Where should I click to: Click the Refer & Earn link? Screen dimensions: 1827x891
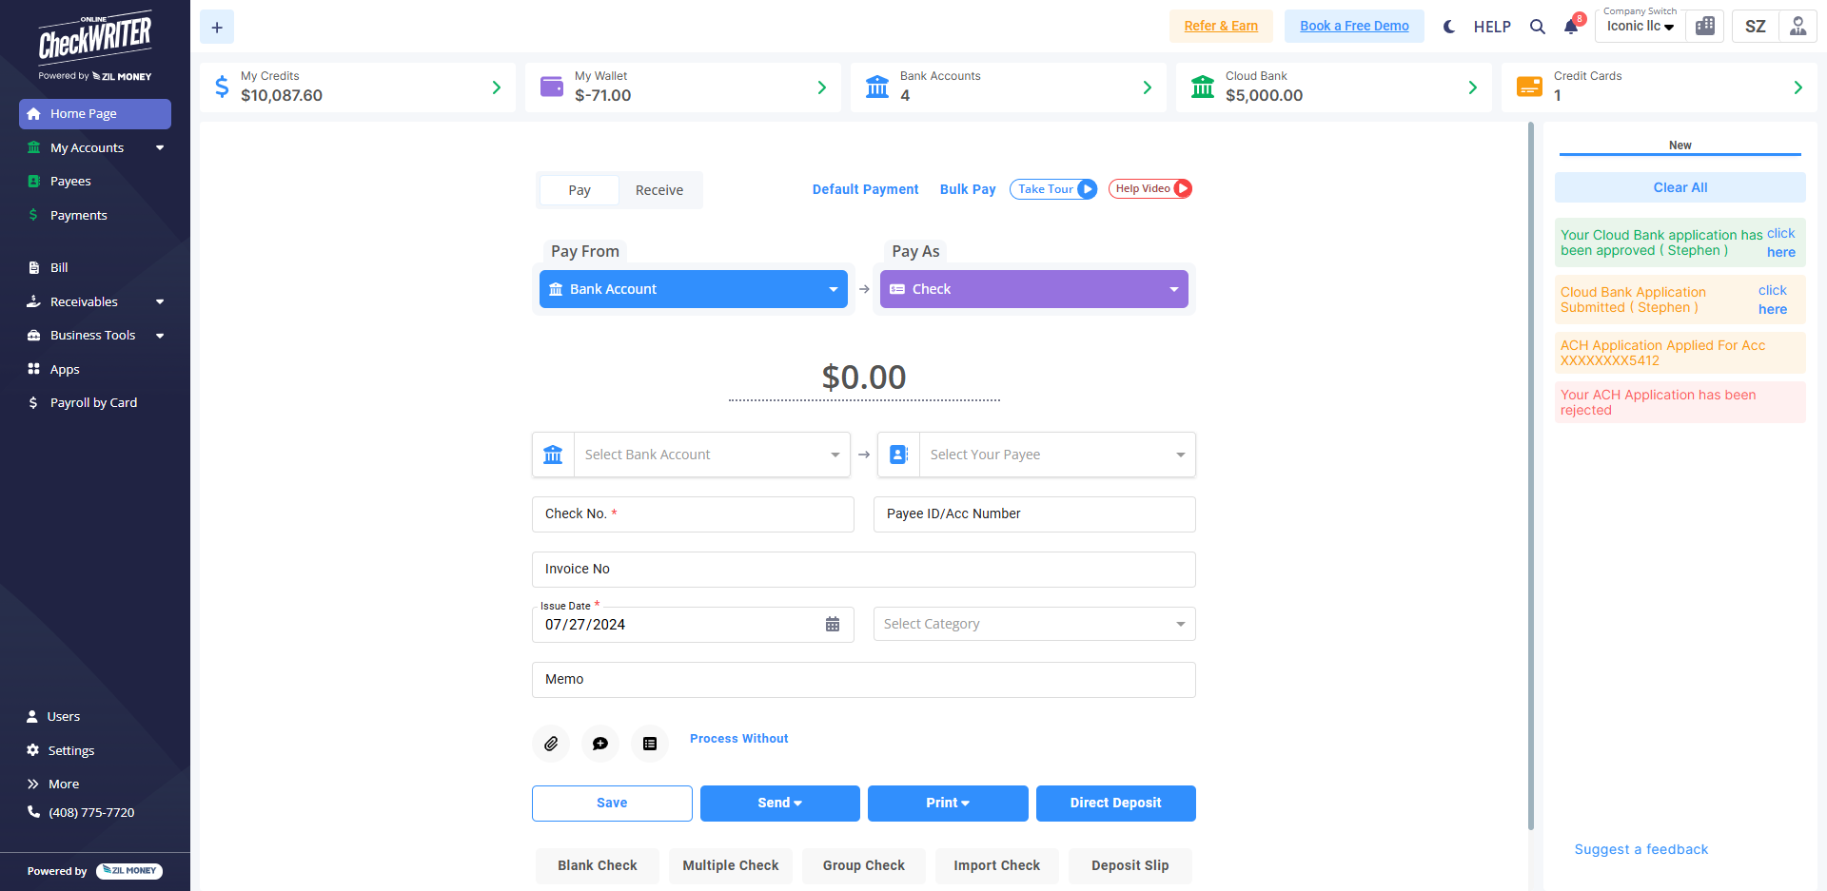click(x=1221, y=27)
